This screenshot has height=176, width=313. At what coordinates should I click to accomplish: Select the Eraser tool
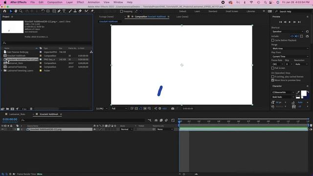(80, 11)
